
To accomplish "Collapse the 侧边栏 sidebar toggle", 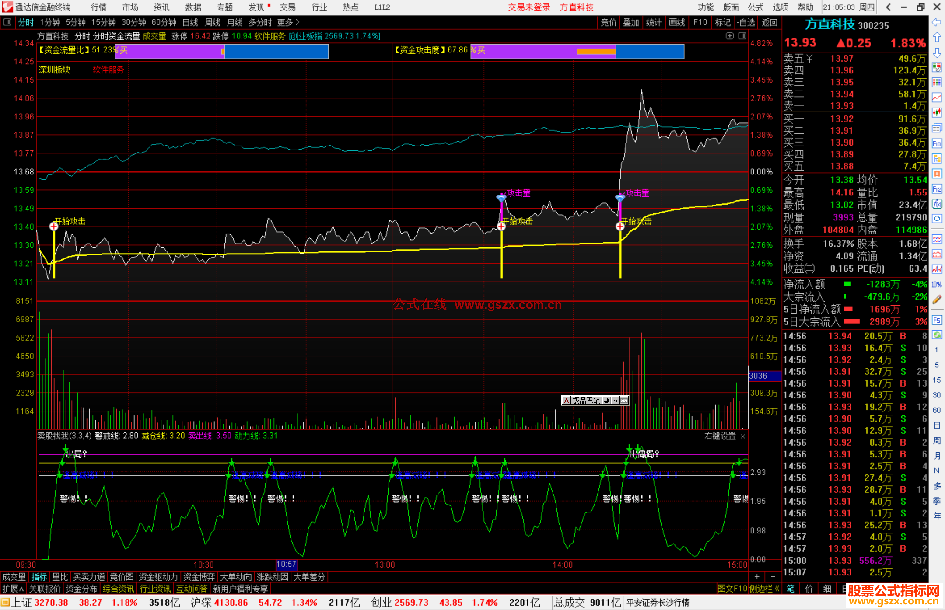I will (x=764, y=589).
